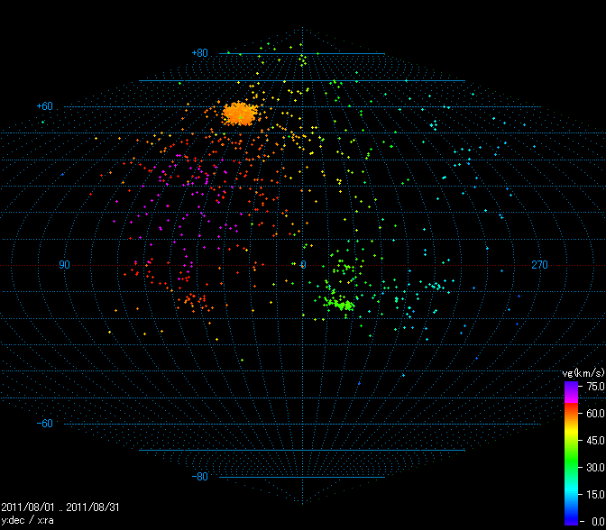The image size is (606, 530).
Task: Click the 15.0 legend value
Action: [595, 495]
